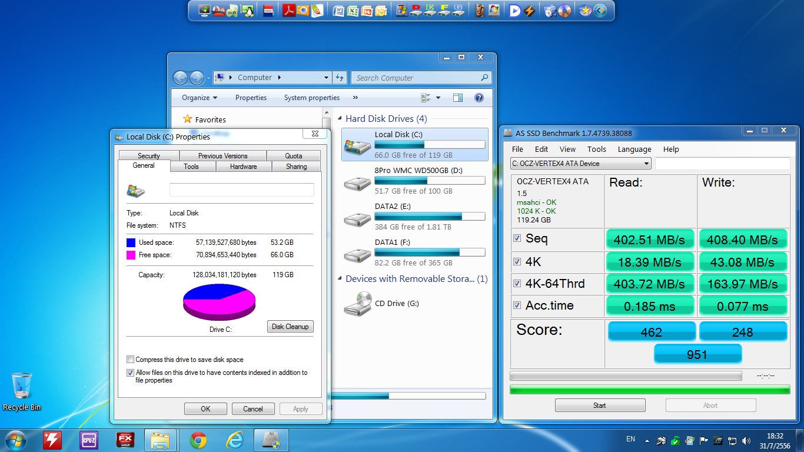This screenshot has height=452, width=804.
Task: Switch to Windows Explorer on the taskbar
Action: click(x=160, y=440)
